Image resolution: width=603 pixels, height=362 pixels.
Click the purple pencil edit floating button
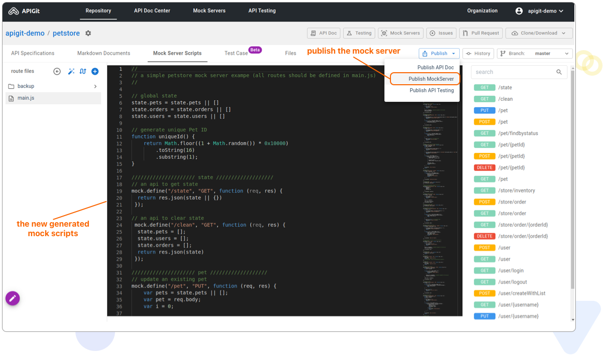tap(13, 298)
